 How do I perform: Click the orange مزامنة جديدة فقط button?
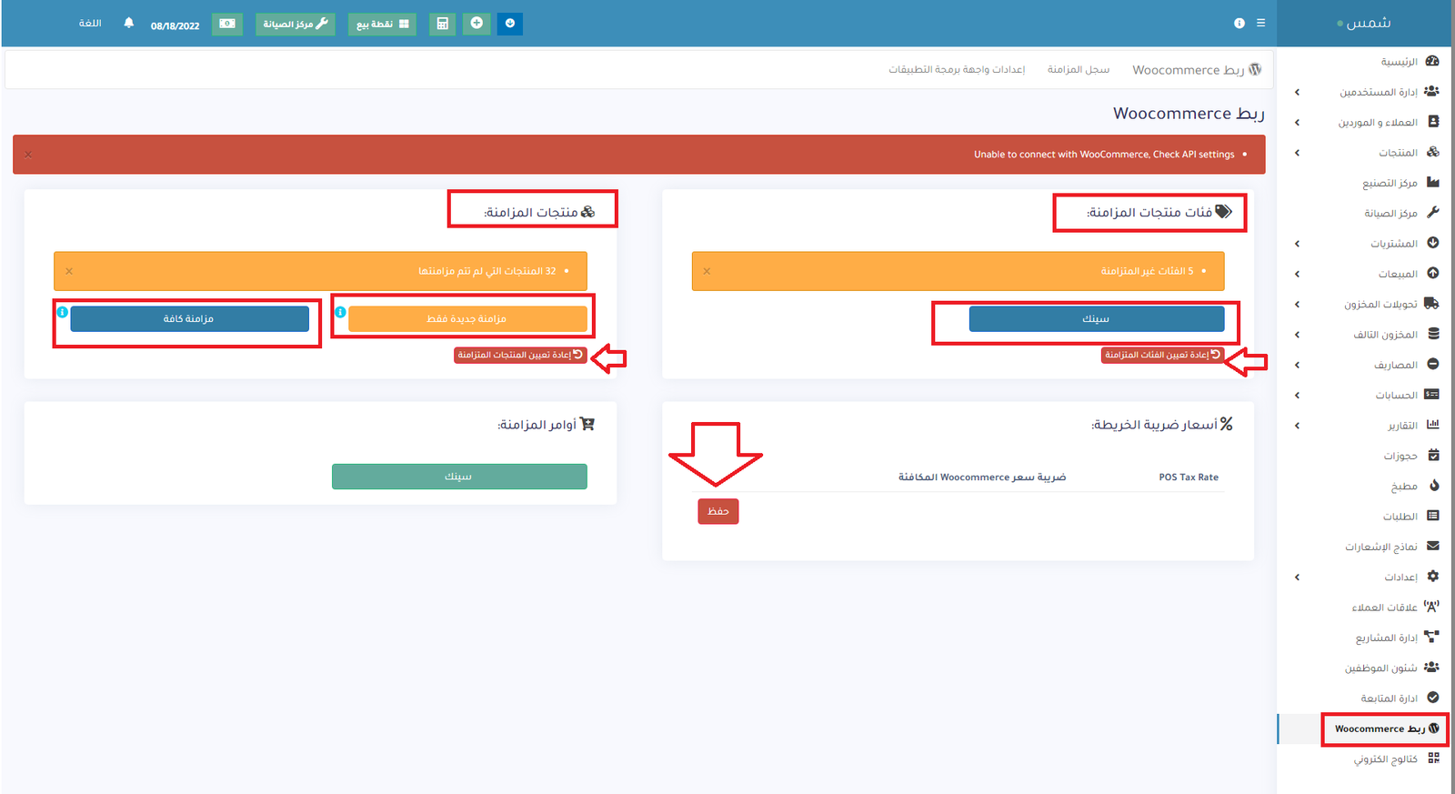tap(467, 319)
